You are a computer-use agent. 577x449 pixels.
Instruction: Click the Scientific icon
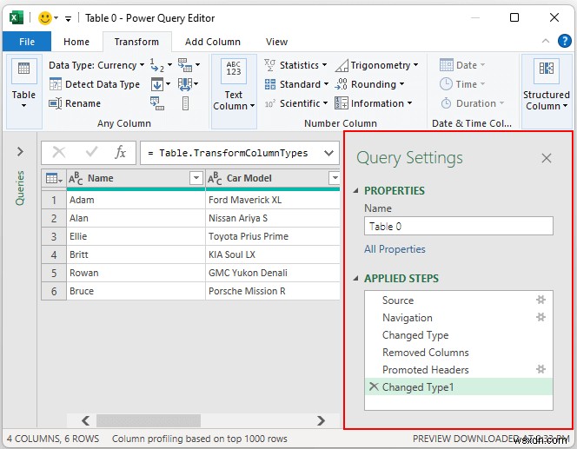(x=269, y=103)
